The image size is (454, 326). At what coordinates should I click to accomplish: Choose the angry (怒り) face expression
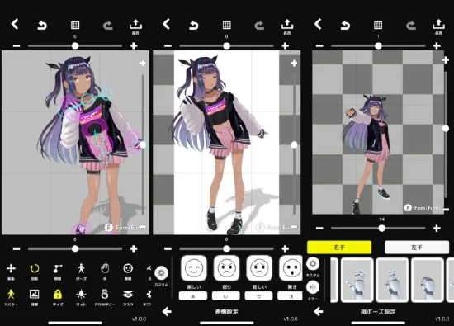click(226, 268)
